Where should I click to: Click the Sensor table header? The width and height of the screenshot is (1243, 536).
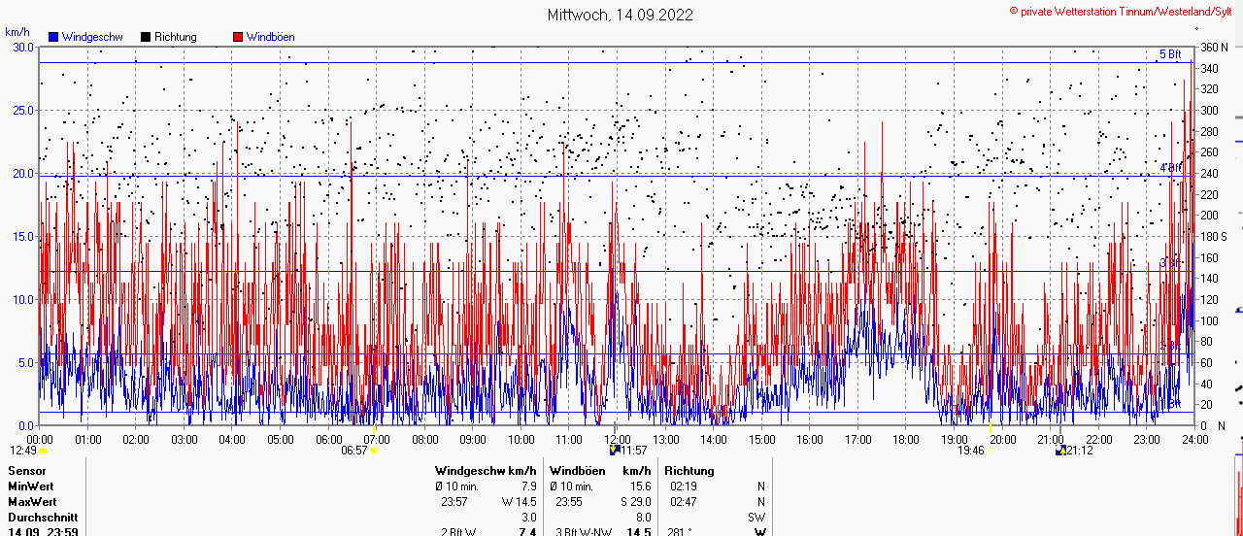pos(25,470)
